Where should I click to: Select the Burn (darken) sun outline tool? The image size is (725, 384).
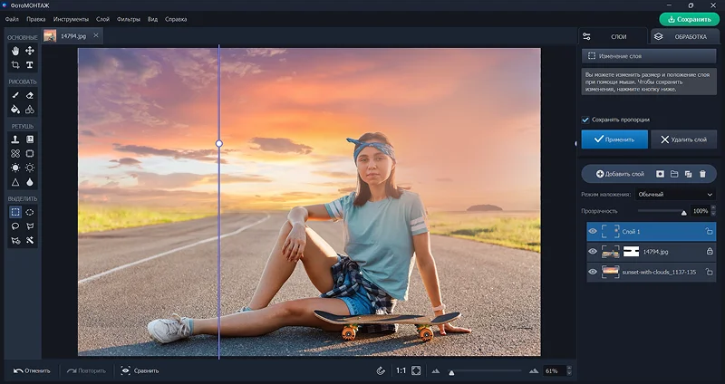(x=30, y=168)
